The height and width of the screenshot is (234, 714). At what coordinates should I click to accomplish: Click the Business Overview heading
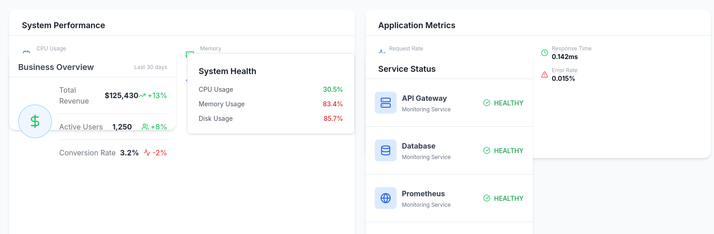[56, 67]
